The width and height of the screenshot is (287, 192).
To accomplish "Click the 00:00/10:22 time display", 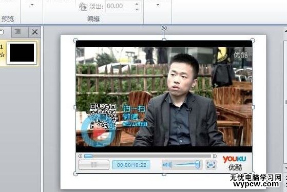I will pos(131,165).
